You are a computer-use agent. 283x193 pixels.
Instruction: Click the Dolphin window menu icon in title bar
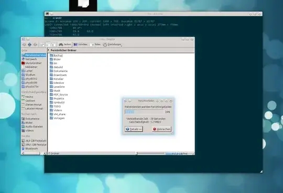(x=24, y=39)
